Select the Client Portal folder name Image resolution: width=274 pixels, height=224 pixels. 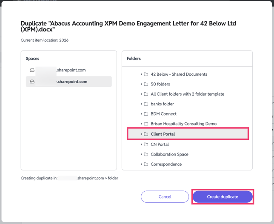pyautogui.click(x=163, y=134)
